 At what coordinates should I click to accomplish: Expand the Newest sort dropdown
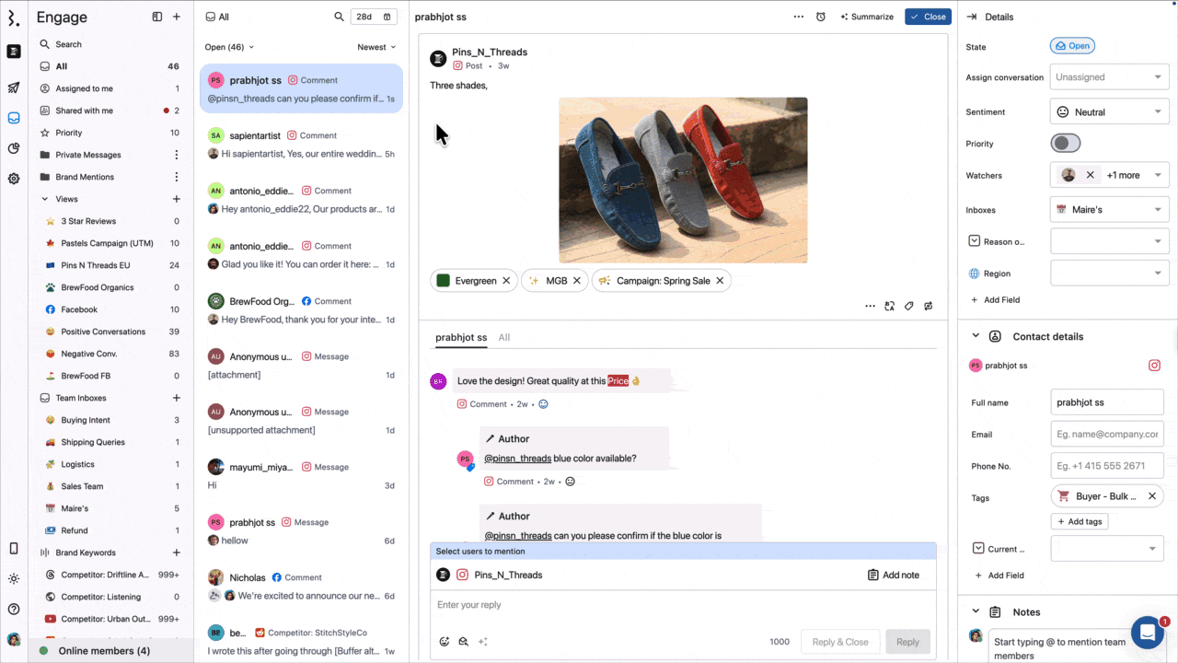click(376, 47)
